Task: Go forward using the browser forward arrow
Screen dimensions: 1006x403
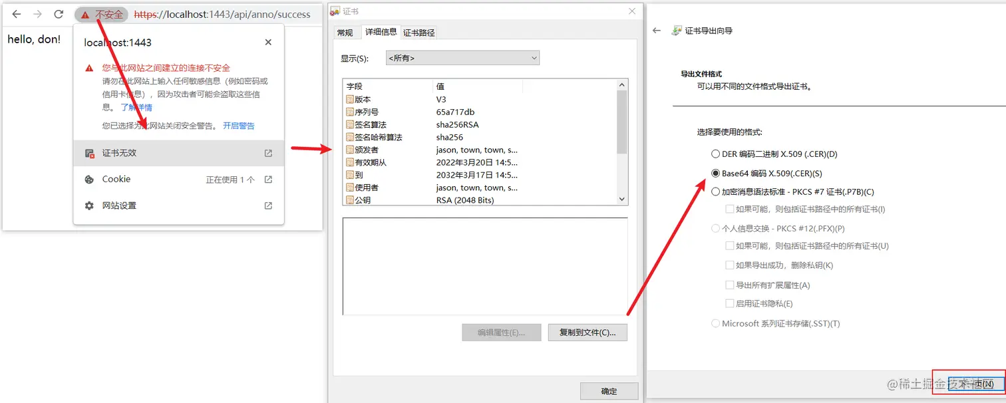Action: (38, 14)
